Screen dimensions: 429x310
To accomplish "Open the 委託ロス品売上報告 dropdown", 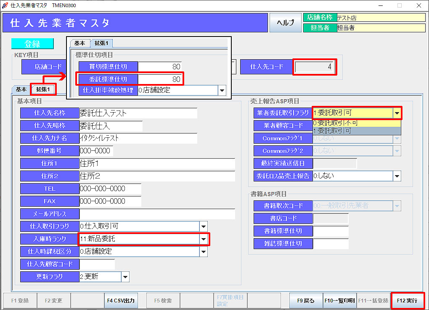I will coord(397,176).
